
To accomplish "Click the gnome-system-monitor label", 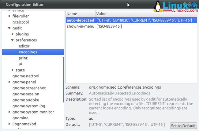I will [33, 112].
